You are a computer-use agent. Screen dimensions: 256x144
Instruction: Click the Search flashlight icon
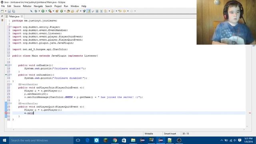(77, 11)
